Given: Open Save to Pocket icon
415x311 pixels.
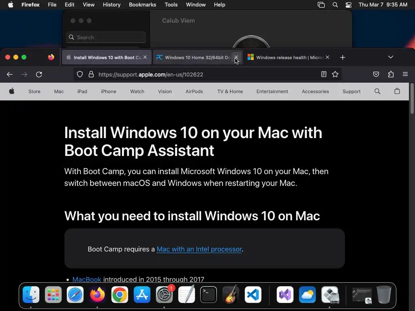Looking at the screenshot, I should coord(376,75).
